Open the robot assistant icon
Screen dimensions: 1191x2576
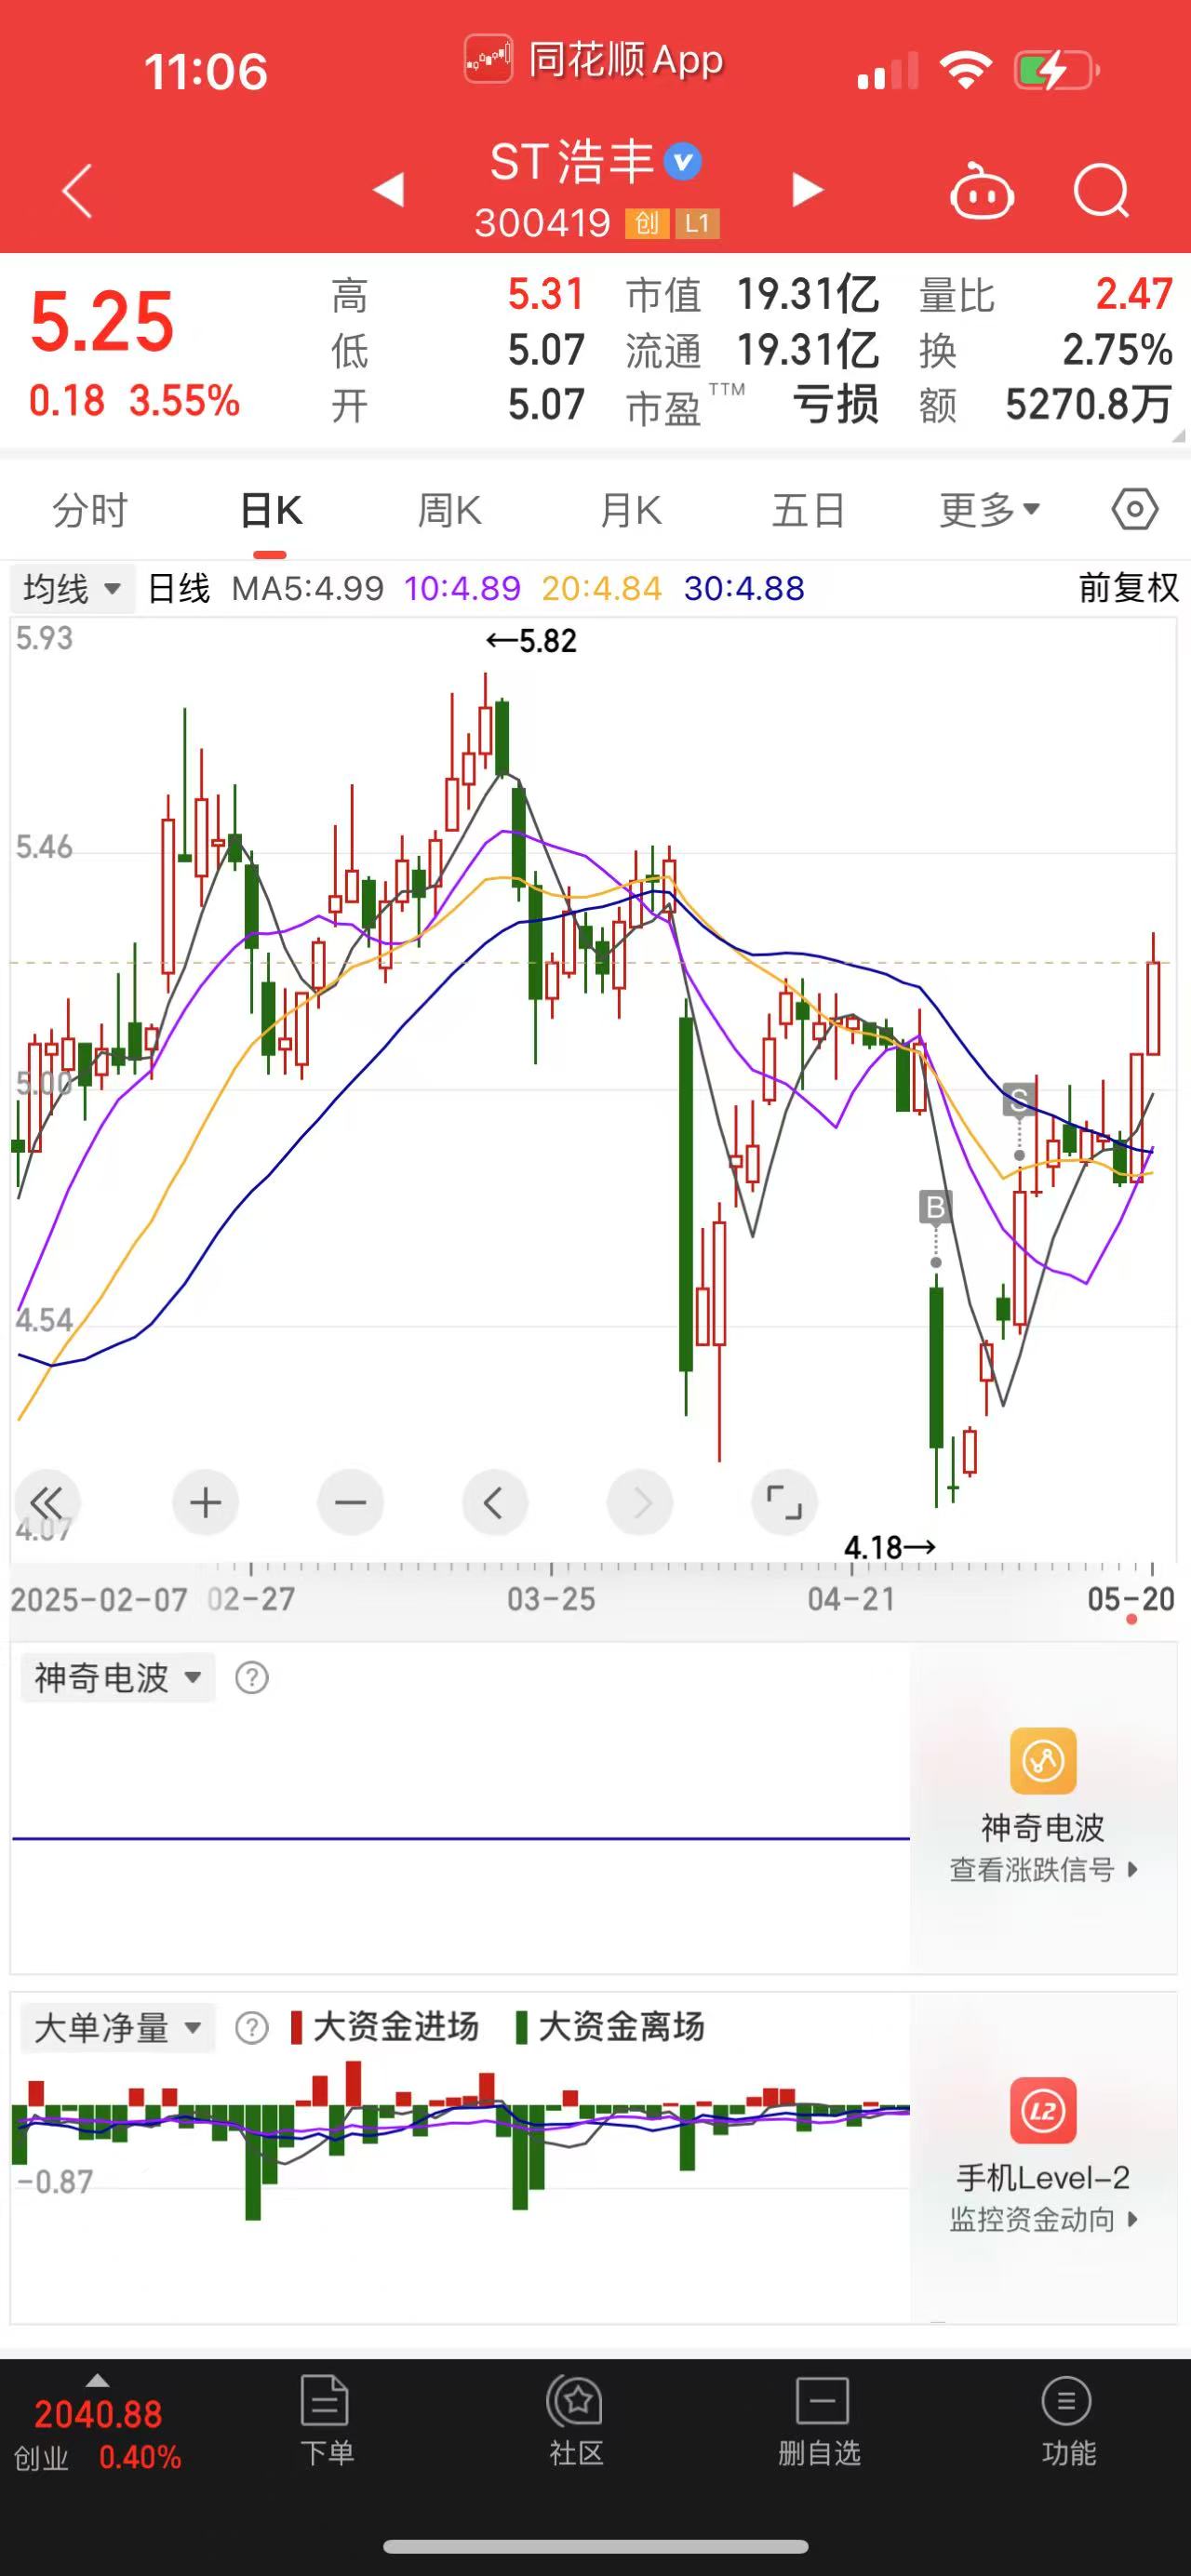[981, 190]
